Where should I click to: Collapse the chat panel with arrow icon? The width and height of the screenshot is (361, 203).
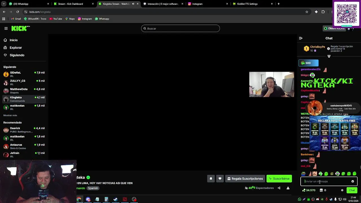301,38
